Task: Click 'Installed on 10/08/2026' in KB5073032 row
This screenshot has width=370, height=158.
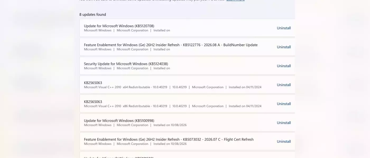Action: pyautogui.click(x=170, y=144)
